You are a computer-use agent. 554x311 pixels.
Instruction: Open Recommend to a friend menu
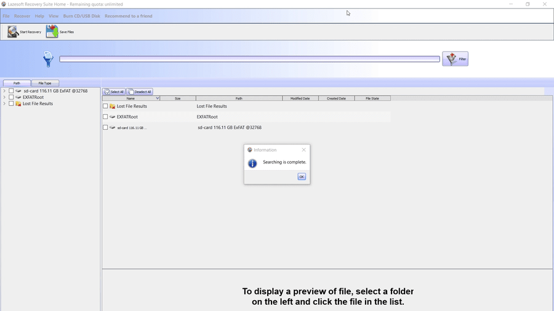click(128, 16)
